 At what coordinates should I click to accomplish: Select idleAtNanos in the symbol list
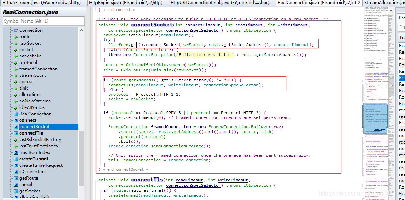[32, 107]
